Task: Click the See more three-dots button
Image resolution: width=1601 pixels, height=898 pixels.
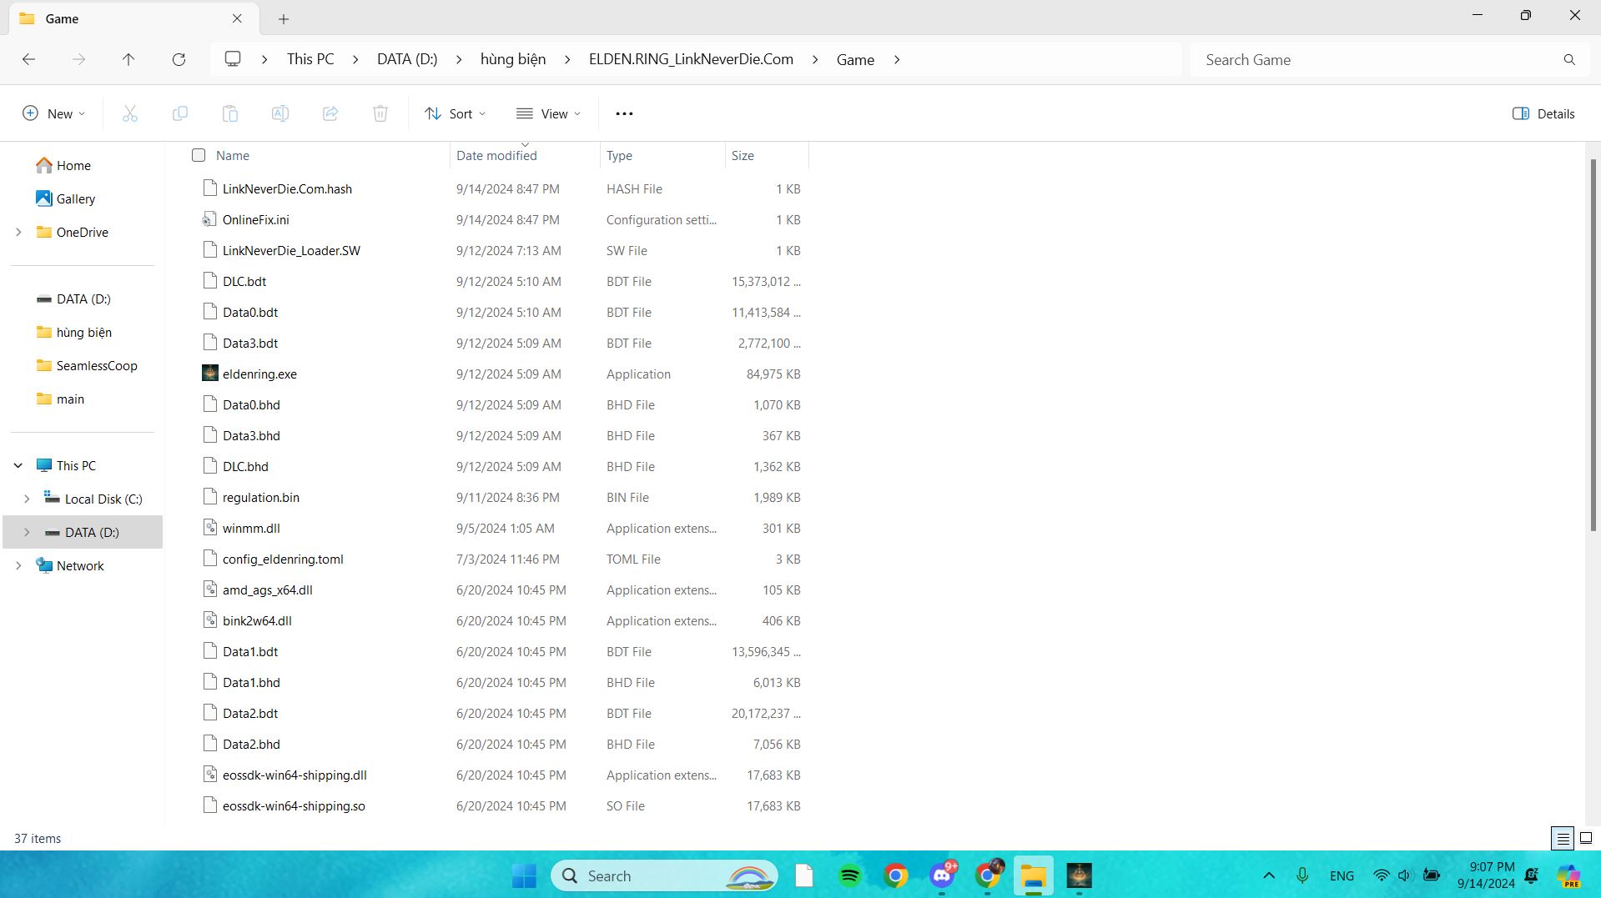Action: [624, 113]
